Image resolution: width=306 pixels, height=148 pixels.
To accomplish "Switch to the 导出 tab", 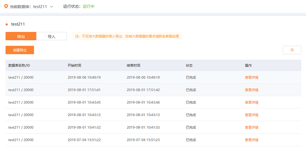I will (21, 36).
